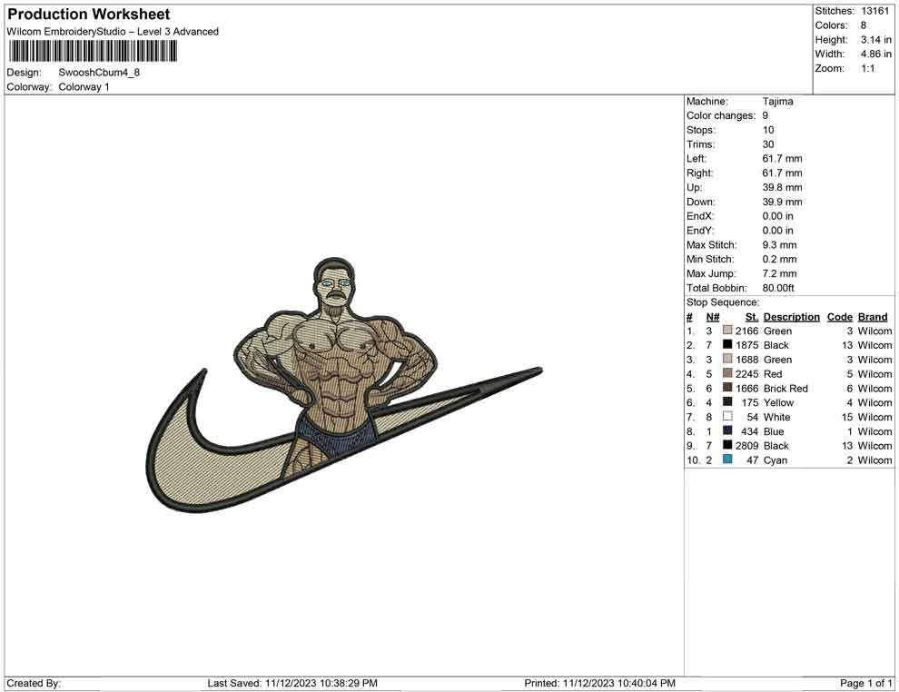Click the Page 1 of 1 indicator
Screen dimensions: 899x692
(x=865, y=683)
